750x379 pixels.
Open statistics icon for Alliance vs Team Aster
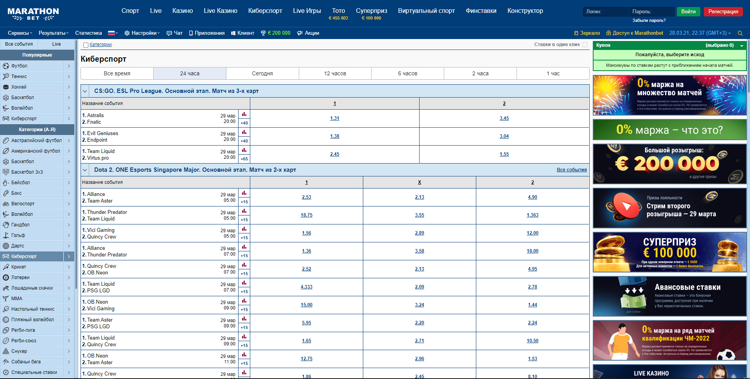pyautogui.click(x=244, y=193)
